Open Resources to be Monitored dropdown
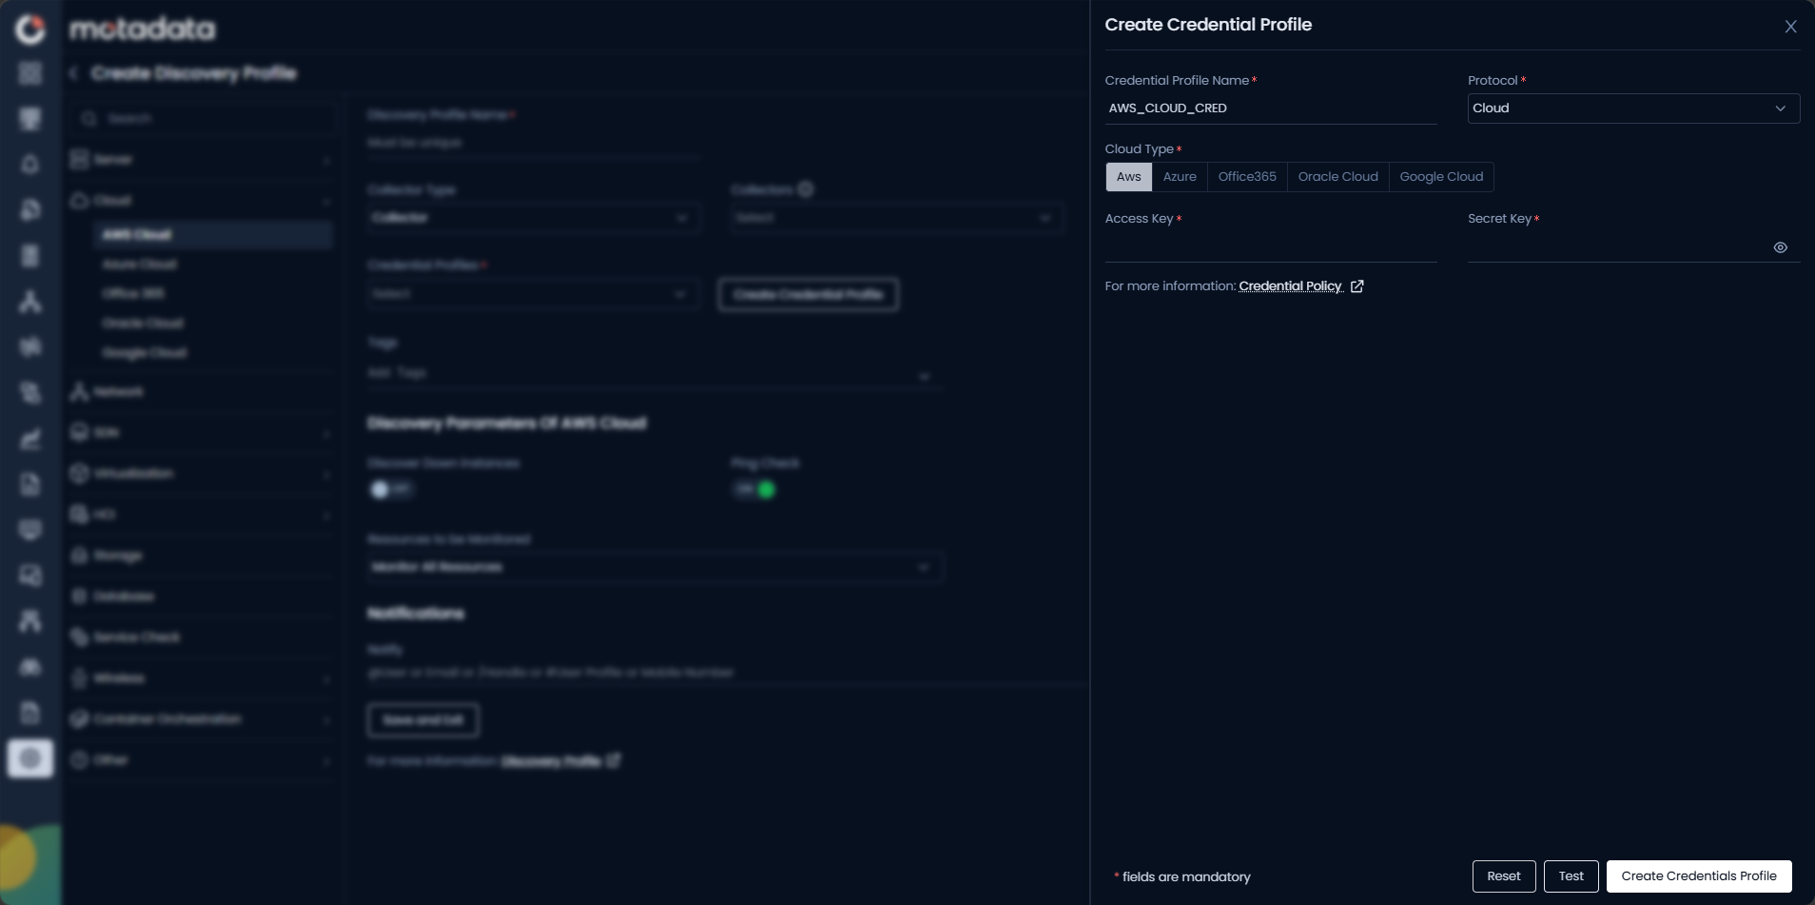The height and width of the screenshot is (905, 1815). coord(654,567)
